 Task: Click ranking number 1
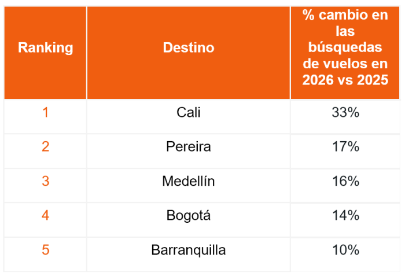45,112
